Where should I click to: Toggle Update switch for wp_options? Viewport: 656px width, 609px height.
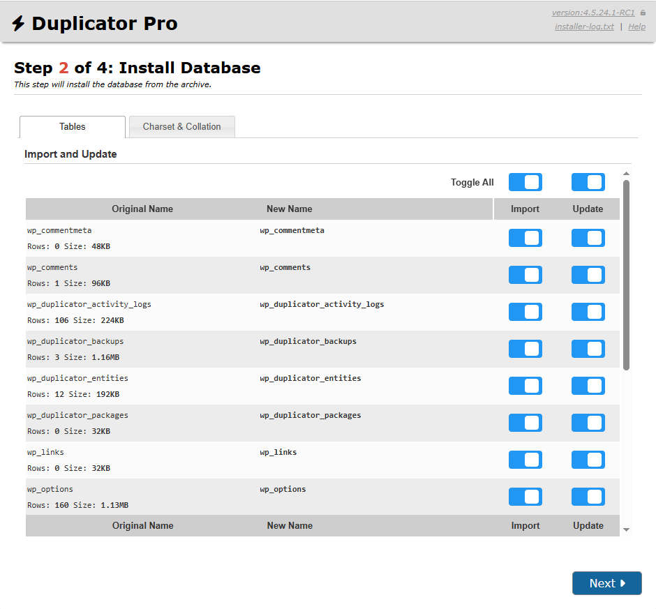click(588, 497)
